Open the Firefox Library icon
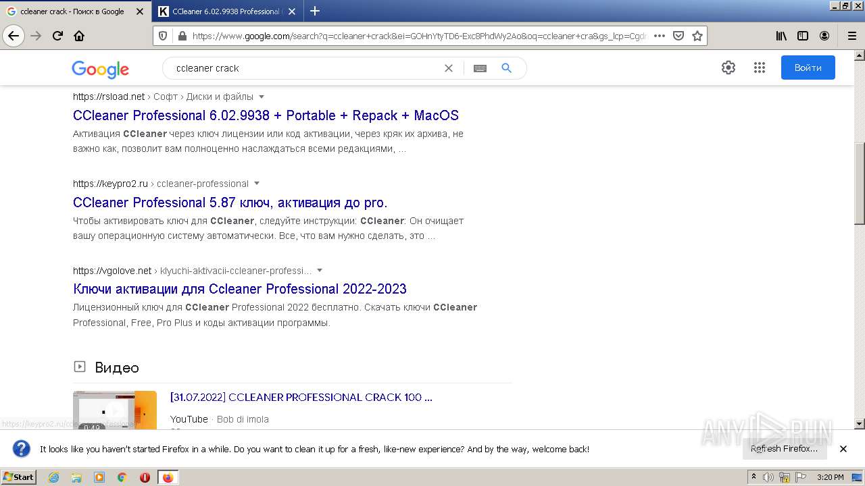 pos(781,36)
